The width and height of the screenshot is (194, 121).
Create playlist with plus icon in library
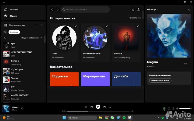click(x=36, y=25)
